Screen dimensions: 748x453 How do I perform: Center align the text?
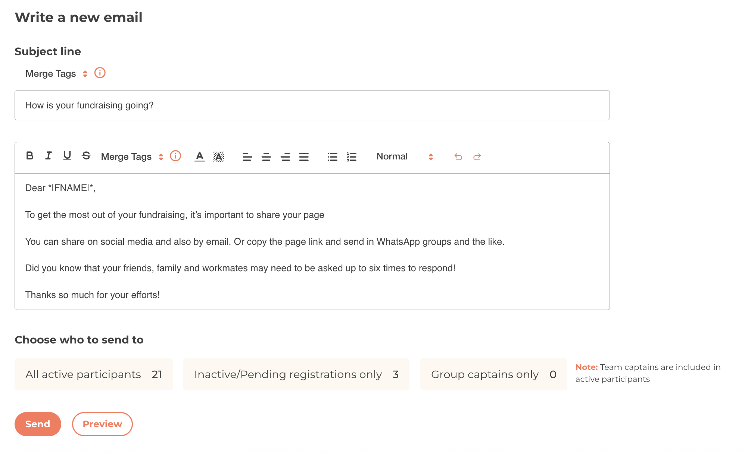[x=266, y=157]
